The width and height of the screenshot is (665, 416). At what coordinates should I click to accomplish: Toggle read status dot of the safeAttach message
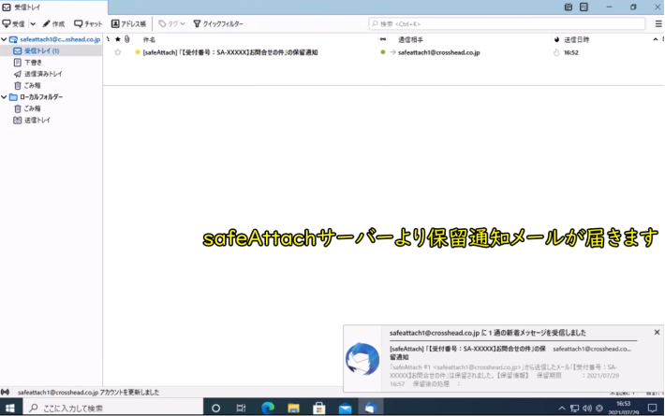point(383,52)
